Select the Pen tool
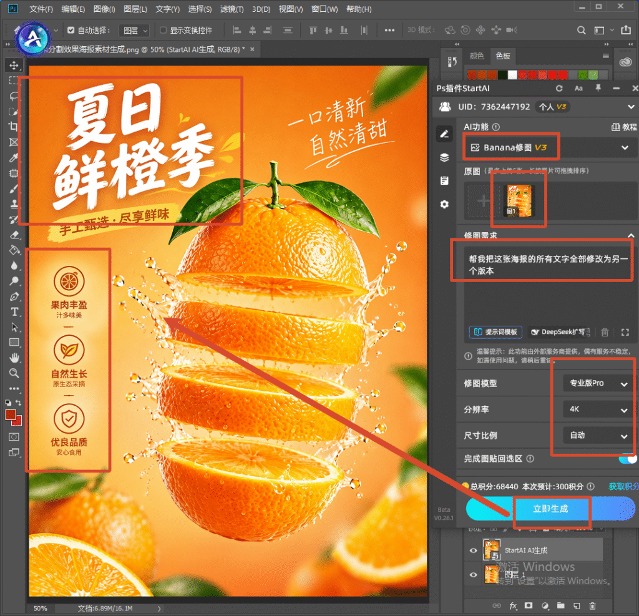The width and height of the screenshot is (639, 616). click(14, 296)
